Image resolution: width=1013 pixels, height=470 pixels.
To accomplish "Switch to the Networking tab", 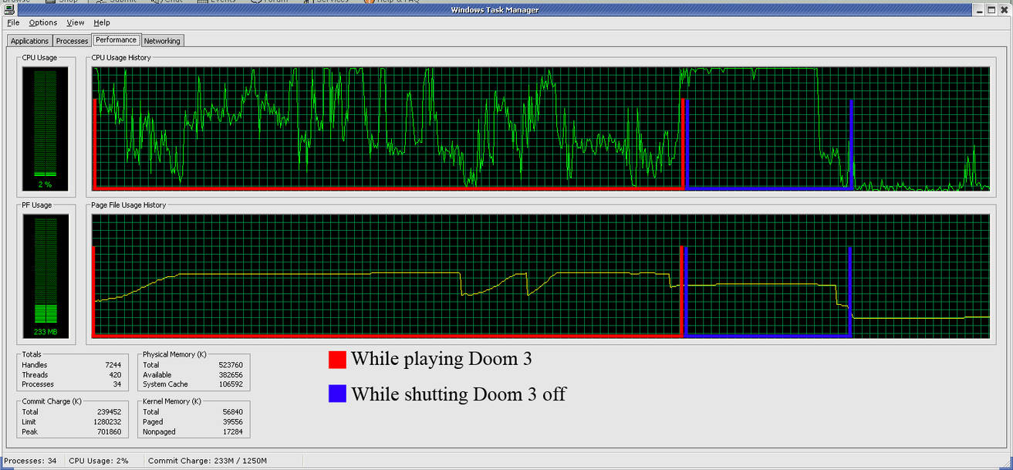I will (162, 41).
